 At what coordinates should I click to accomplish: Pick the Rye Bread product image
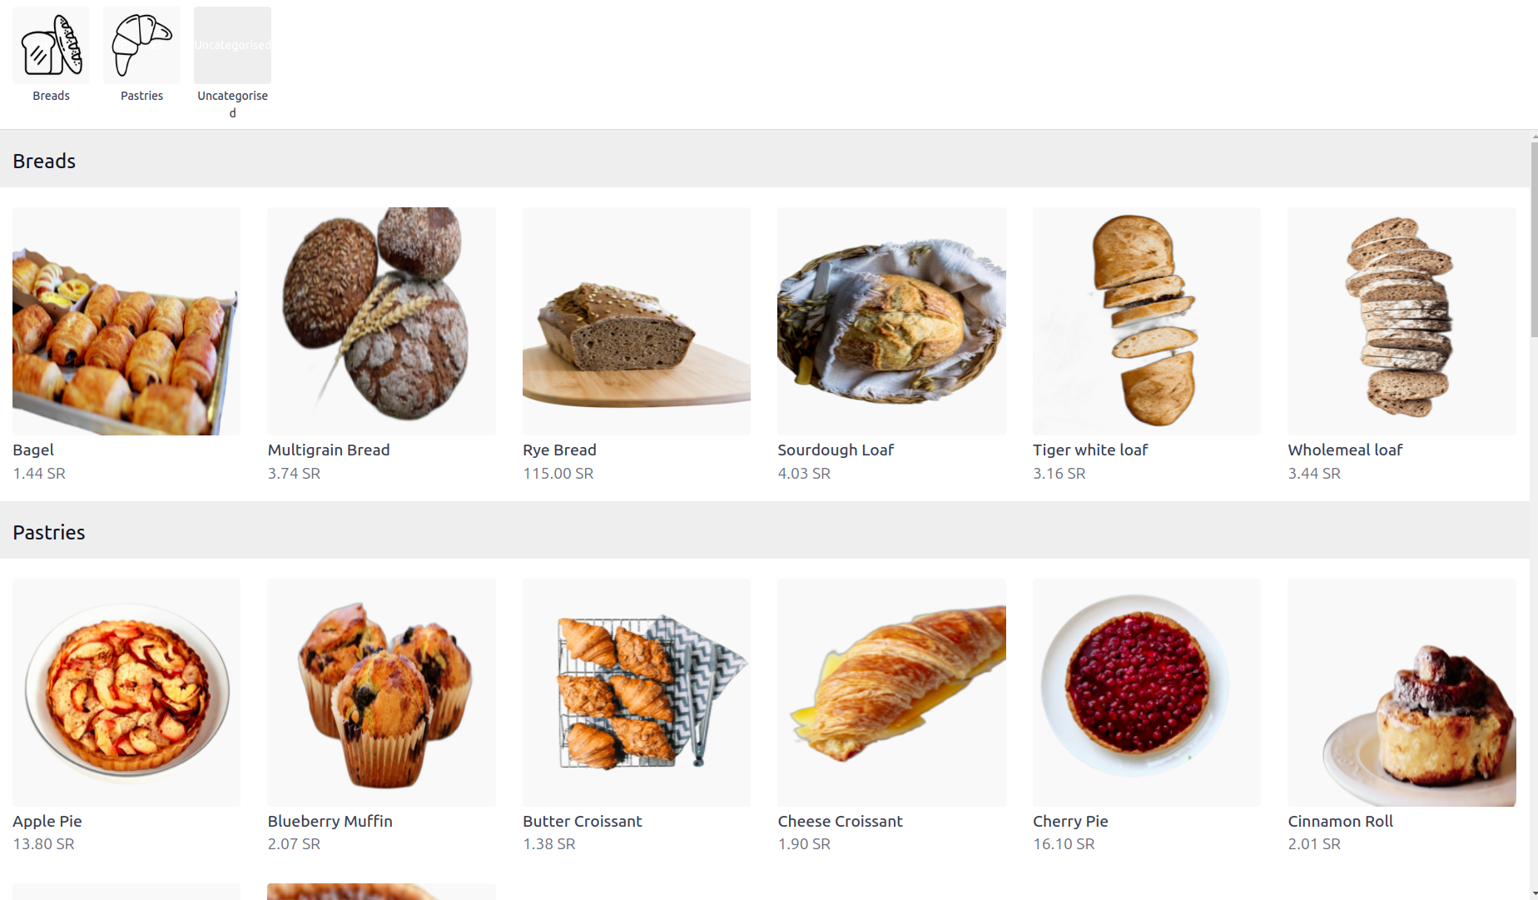[637, 321]
